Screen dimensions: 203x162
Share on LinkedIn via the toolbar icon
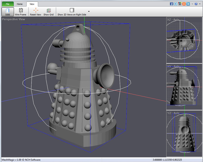pyautogui.click(x=188, y=4)
